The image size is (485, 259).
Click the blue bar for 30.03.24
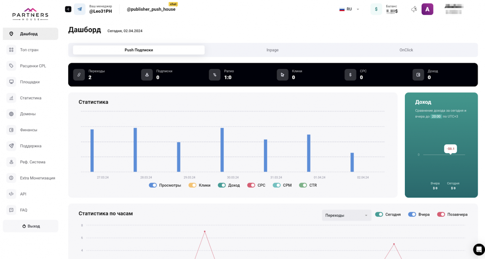[x=222, y=150]
